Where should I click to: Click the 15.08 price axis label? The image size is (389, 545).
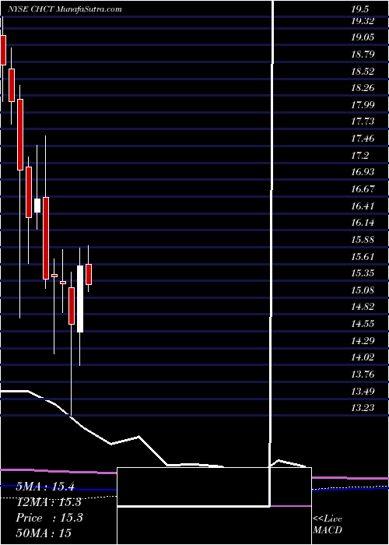coord(363,290)
